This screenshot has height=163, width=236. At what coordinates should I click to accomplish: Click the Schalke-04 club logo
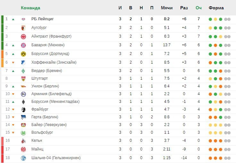pyautogui.click(x=23, y=158)
